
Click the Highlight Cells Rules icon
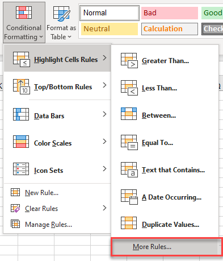(21, 59)
